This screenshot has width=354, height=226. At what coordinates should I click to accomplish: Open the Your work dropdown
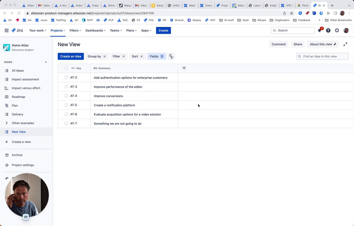tap(38, 30)
